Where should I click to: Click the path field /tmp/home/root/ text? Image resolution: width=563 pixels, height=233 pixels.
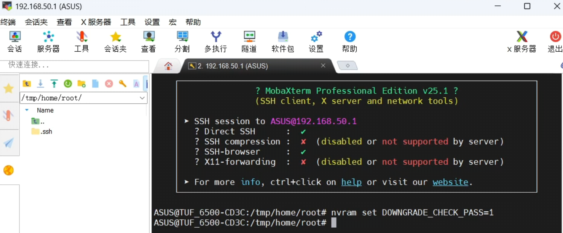click(x=51, y=98)
